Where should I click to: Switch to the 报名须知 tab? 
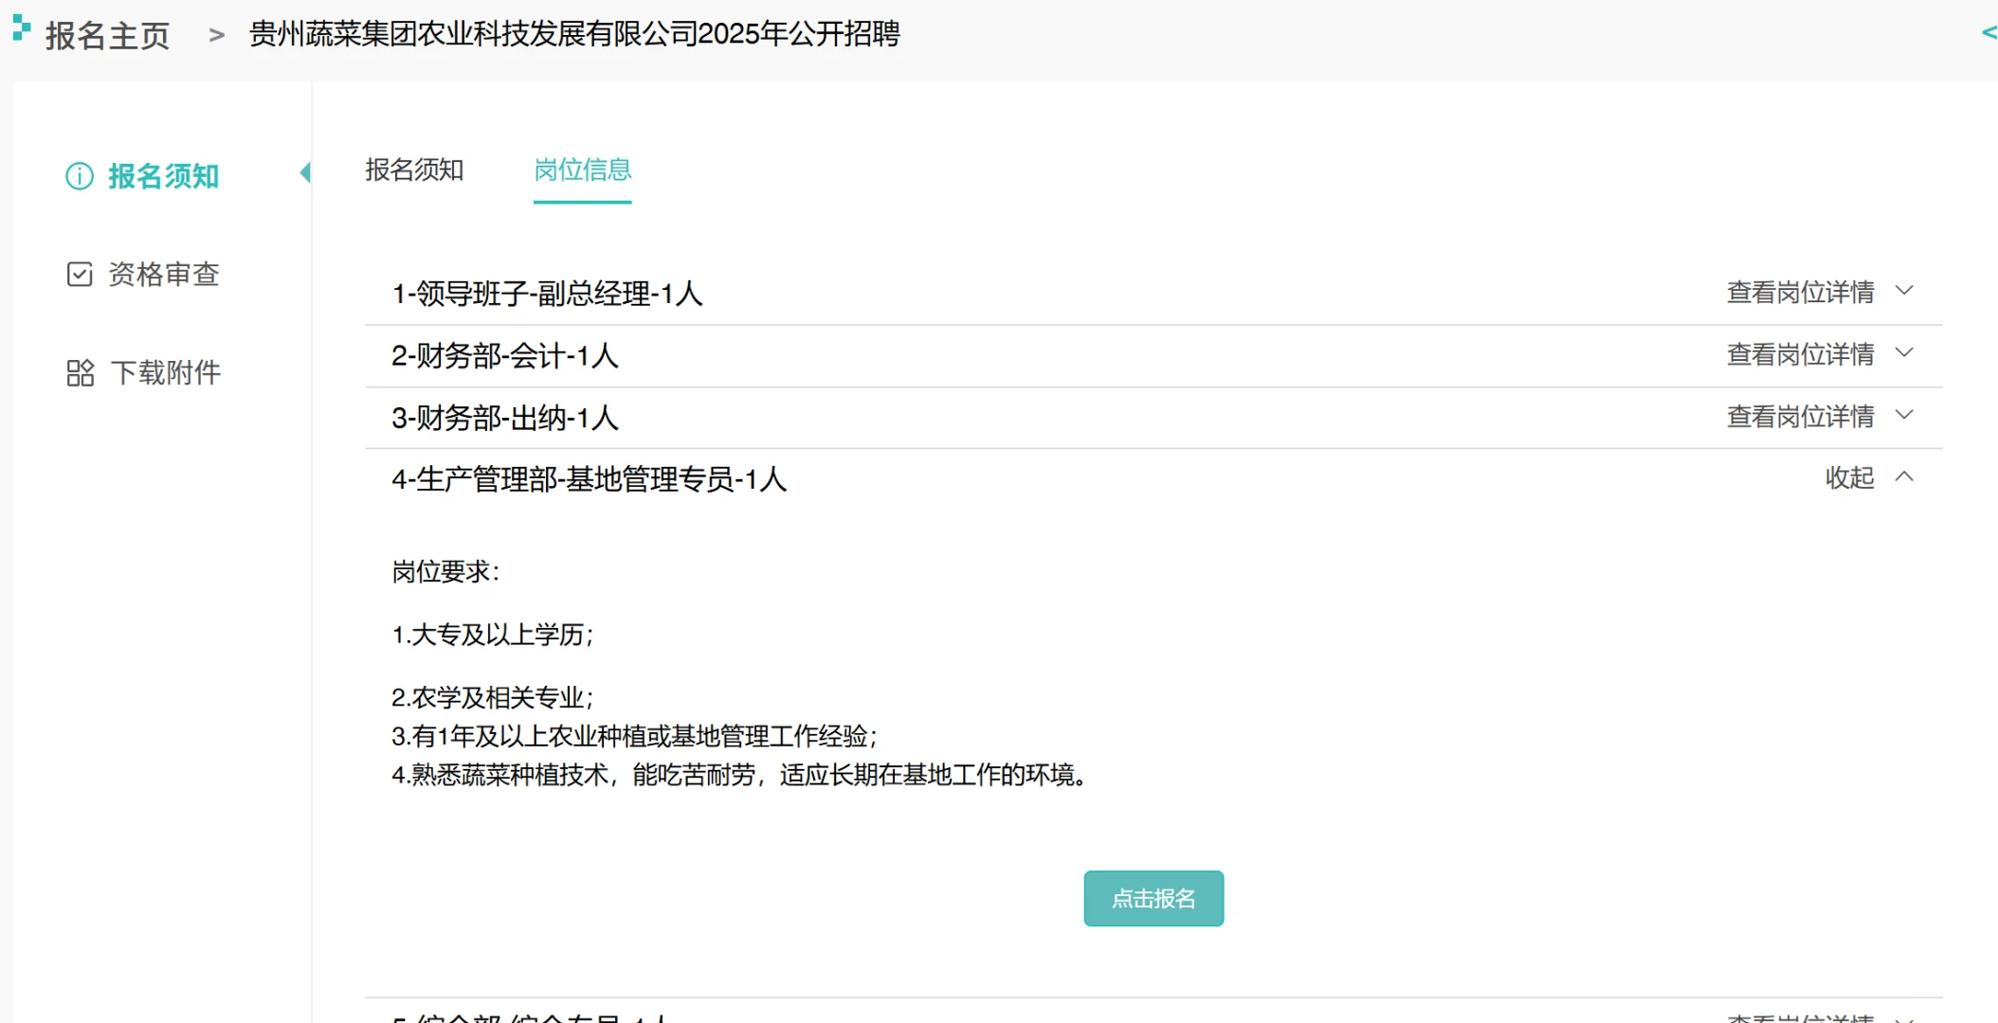[414, 170]
